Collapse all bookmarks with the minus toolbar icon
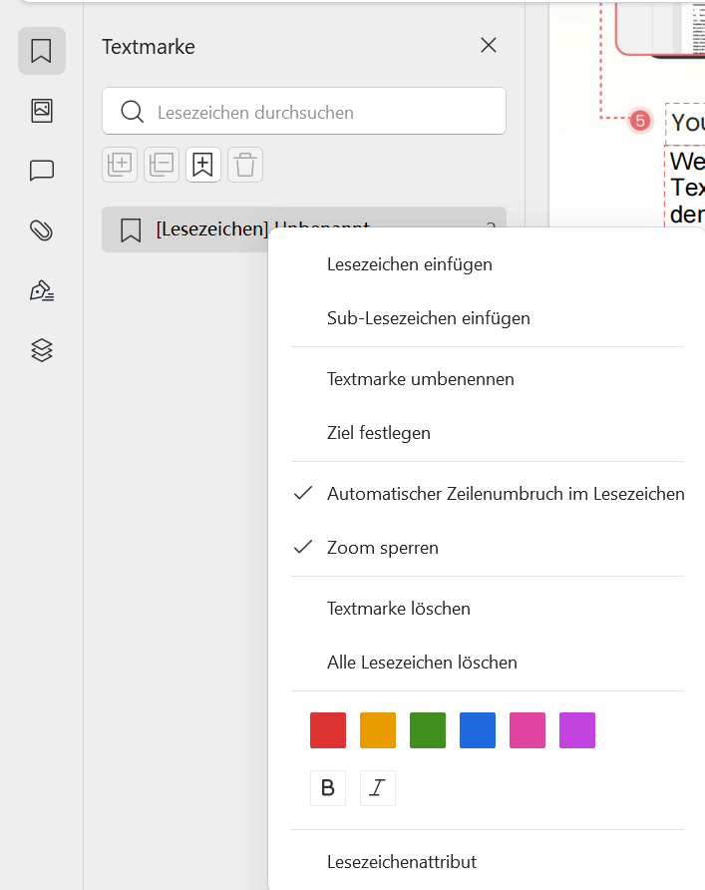This screenshot has height=890, width=705. [161, 164]
